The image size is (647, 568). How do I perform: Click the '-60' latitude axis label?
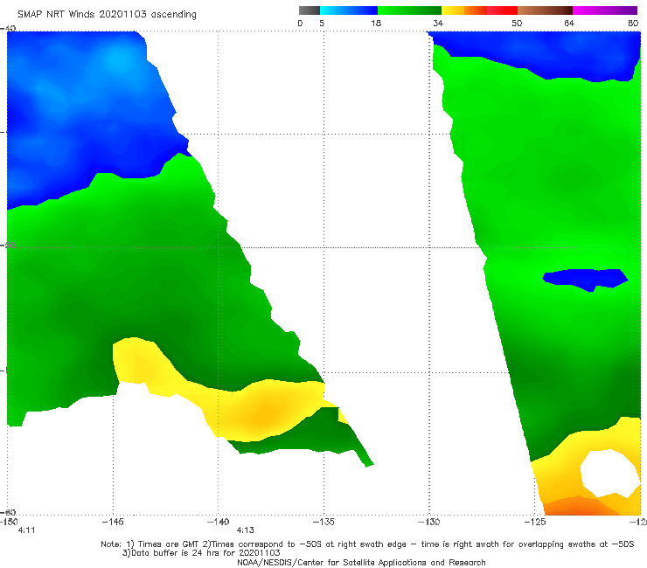coord(8,512)
